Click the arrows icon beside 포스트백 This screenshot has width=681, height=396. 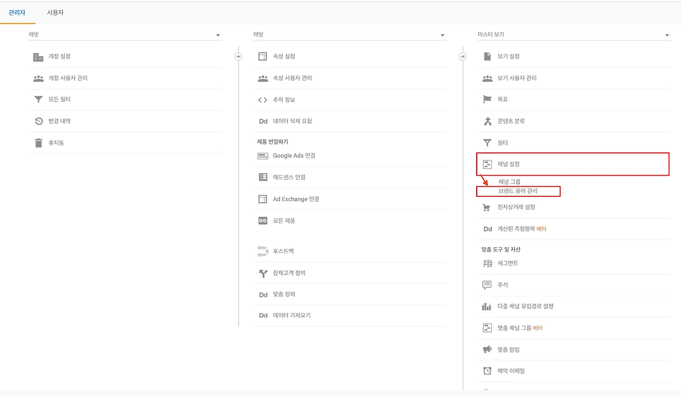point(263,251)
